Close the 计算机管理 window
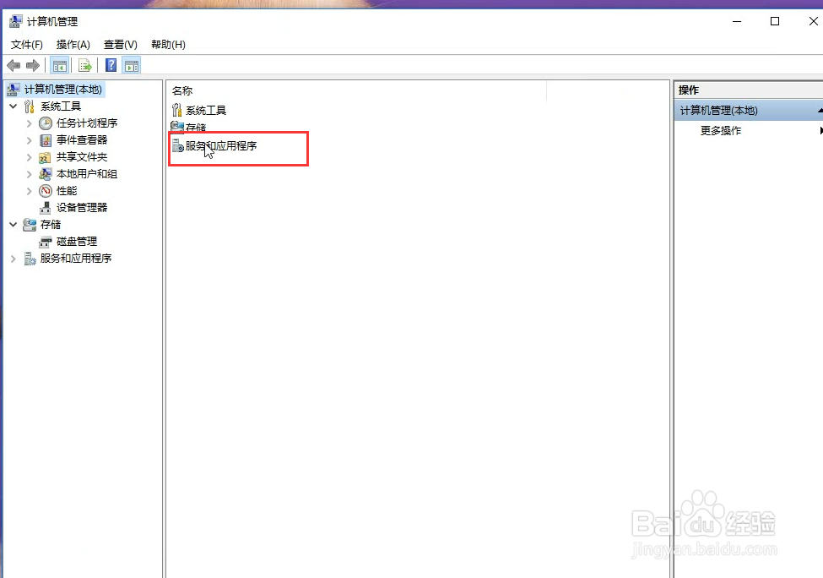Viewport: 823px width, 578px height. (x=813, y=21)
